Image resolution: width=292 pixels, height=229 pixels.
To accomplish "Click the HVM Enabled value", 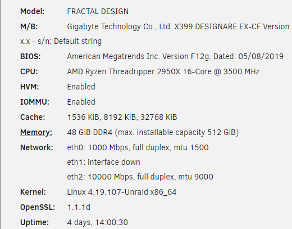I will click(x=81, y=87).
